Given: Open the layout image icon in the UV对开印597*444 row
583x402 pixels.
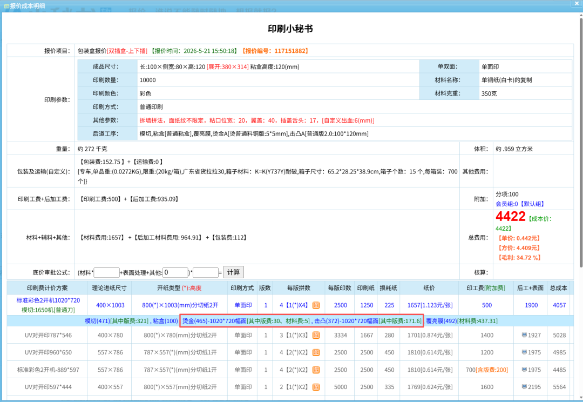Looking at the screenshot, I should [x=316, y=387].
